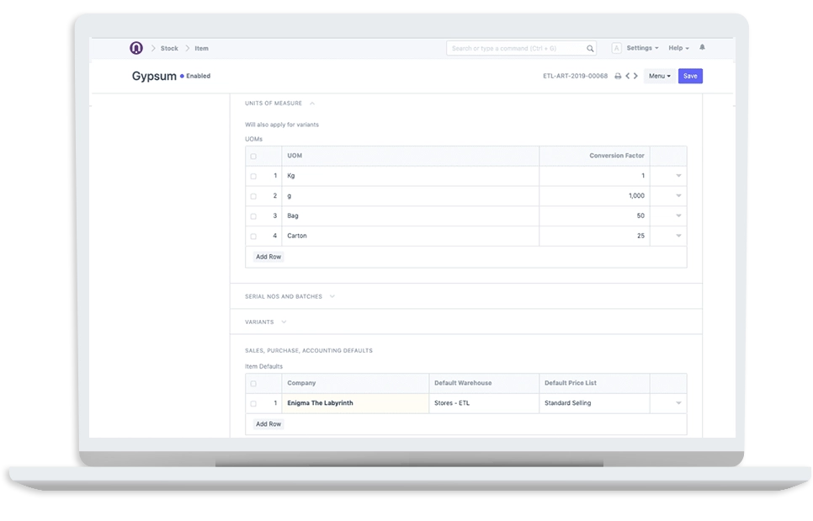Check the checkbox on the Item Defaults row
This screenshot has width=813, height=521.
(252, 403)
